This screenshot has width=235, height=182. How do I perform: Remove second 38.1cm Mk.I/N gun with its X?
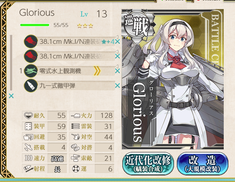[118, 56]
